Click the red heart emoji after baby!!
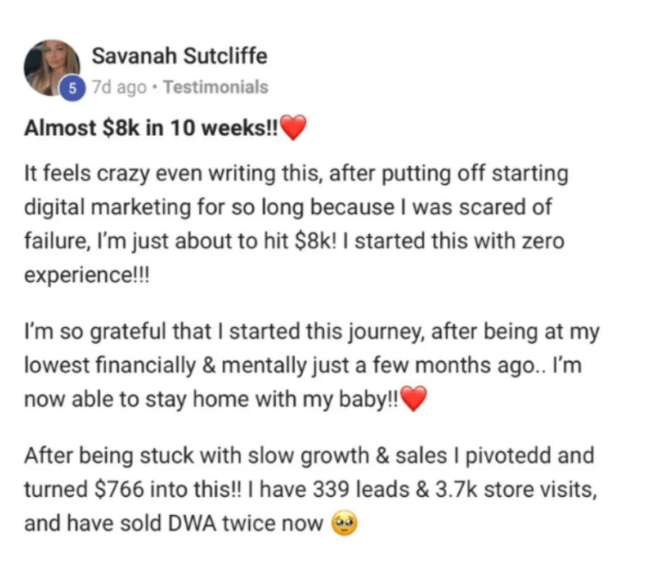 point(414,399)
